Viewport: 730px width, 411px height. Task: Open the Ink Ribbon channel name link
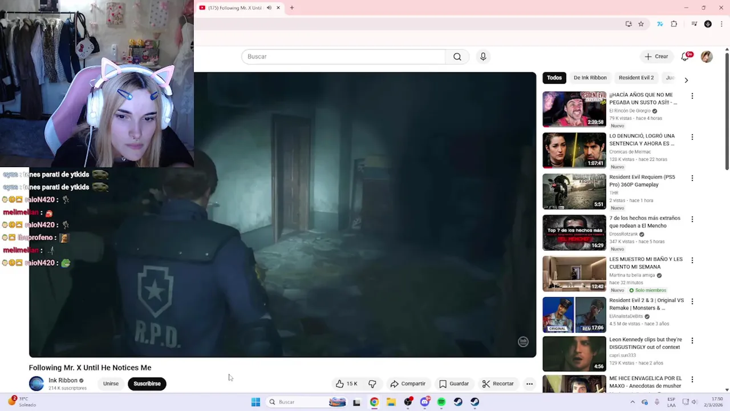point(63,380)
